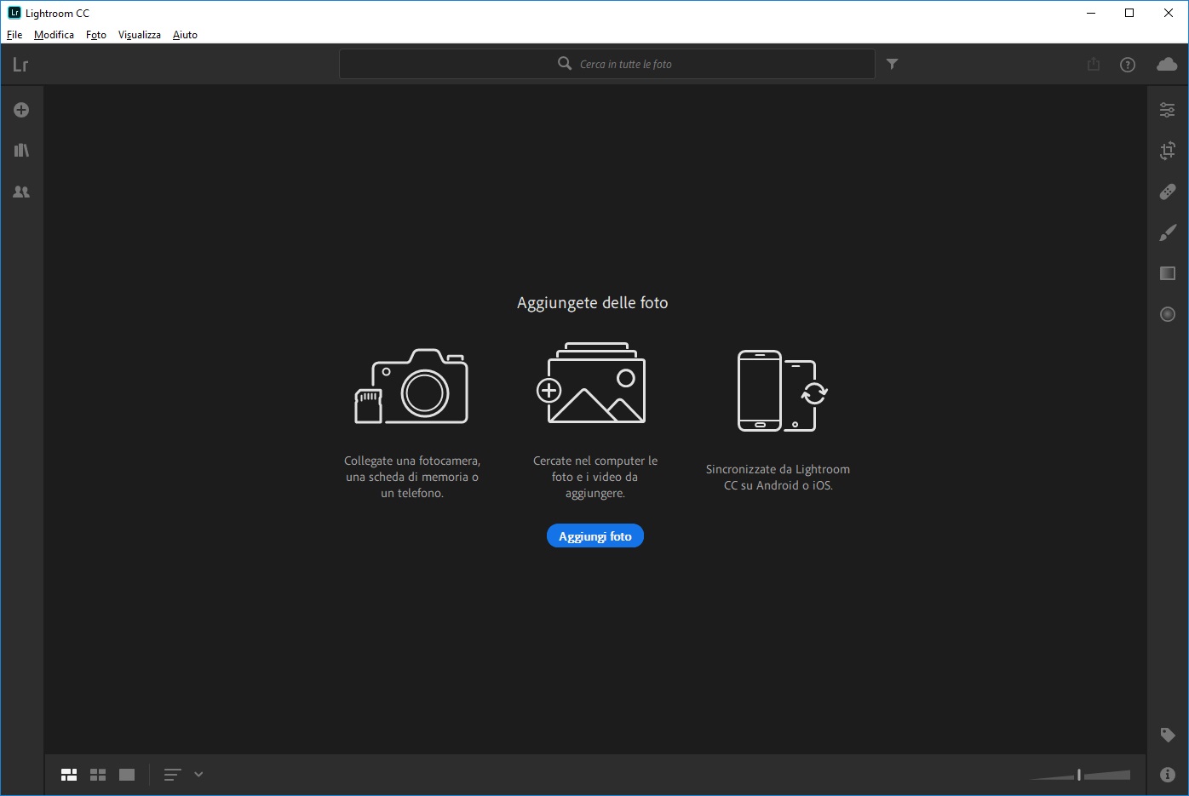Select the Healing Brush tool

tap(1167, 192)
